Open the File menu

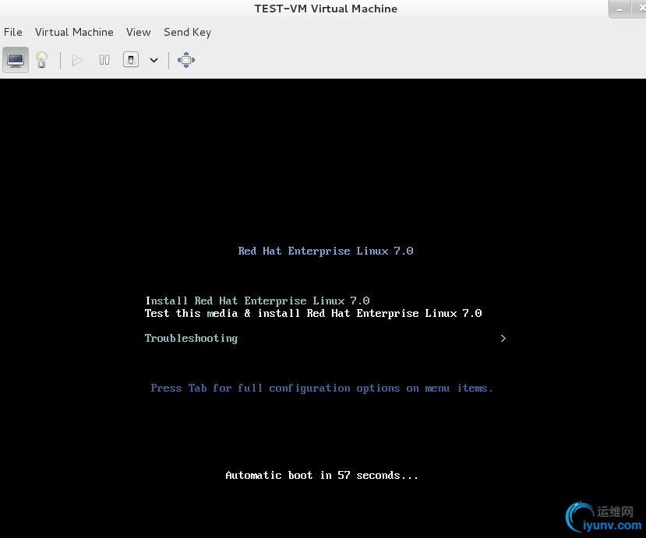[x=13, y=32]
